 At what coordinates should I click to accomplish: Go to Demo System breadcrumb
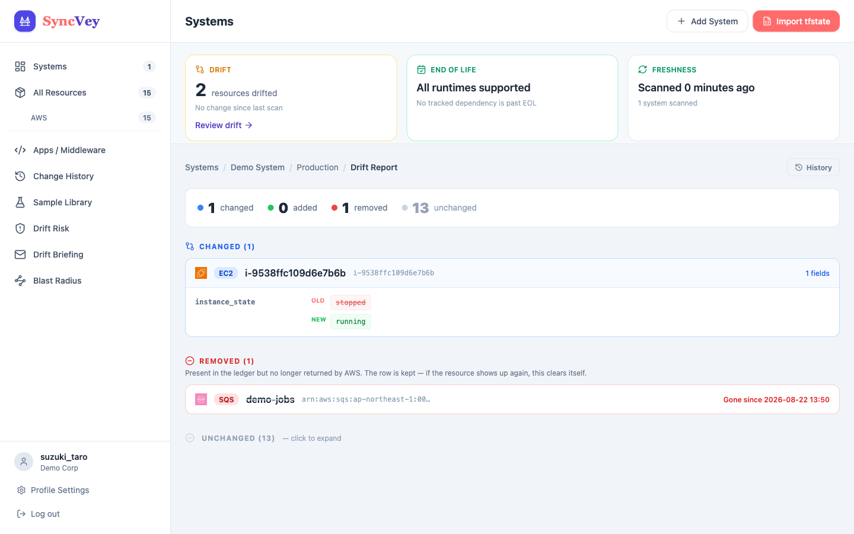click(x=257, y=167)
